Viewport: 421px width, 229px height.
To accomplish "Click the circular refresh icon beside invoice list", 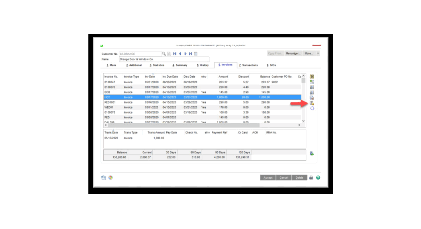I will [312, 108].
